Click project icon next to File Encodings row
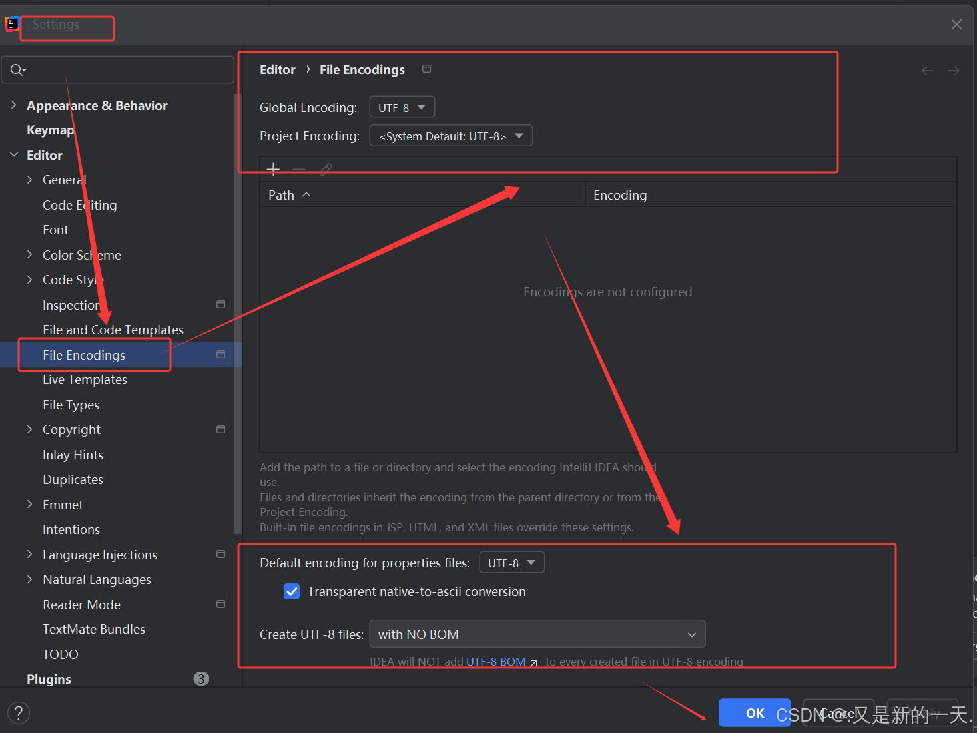The width and height of the screenshot is (977, 733). tap(220, 354)
